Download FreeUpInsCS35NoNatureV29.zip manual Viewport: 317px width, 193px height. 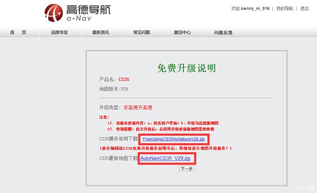(x=173, y=139)
